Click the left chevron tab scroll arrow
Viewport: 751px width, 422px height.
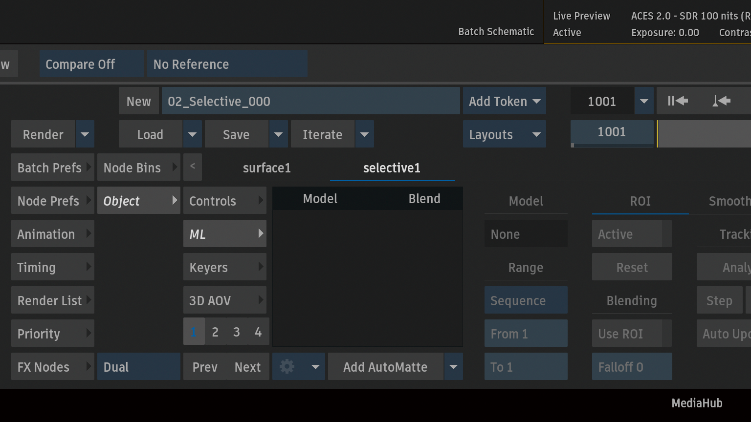193,167
